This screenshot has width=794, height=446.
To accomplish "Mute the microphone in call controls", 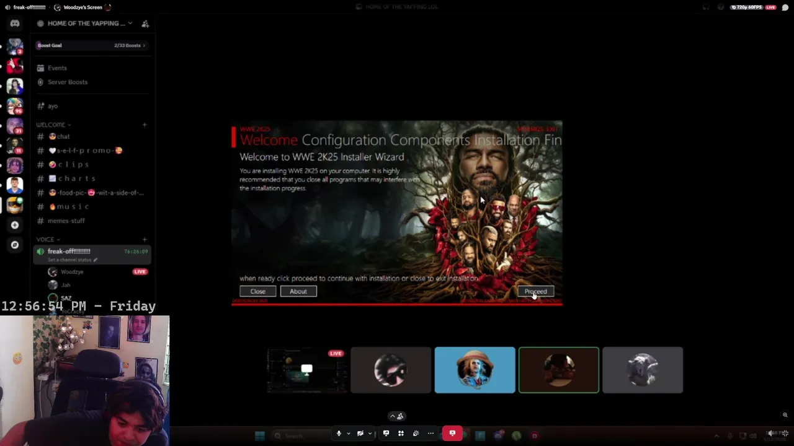I will [339, 433].
